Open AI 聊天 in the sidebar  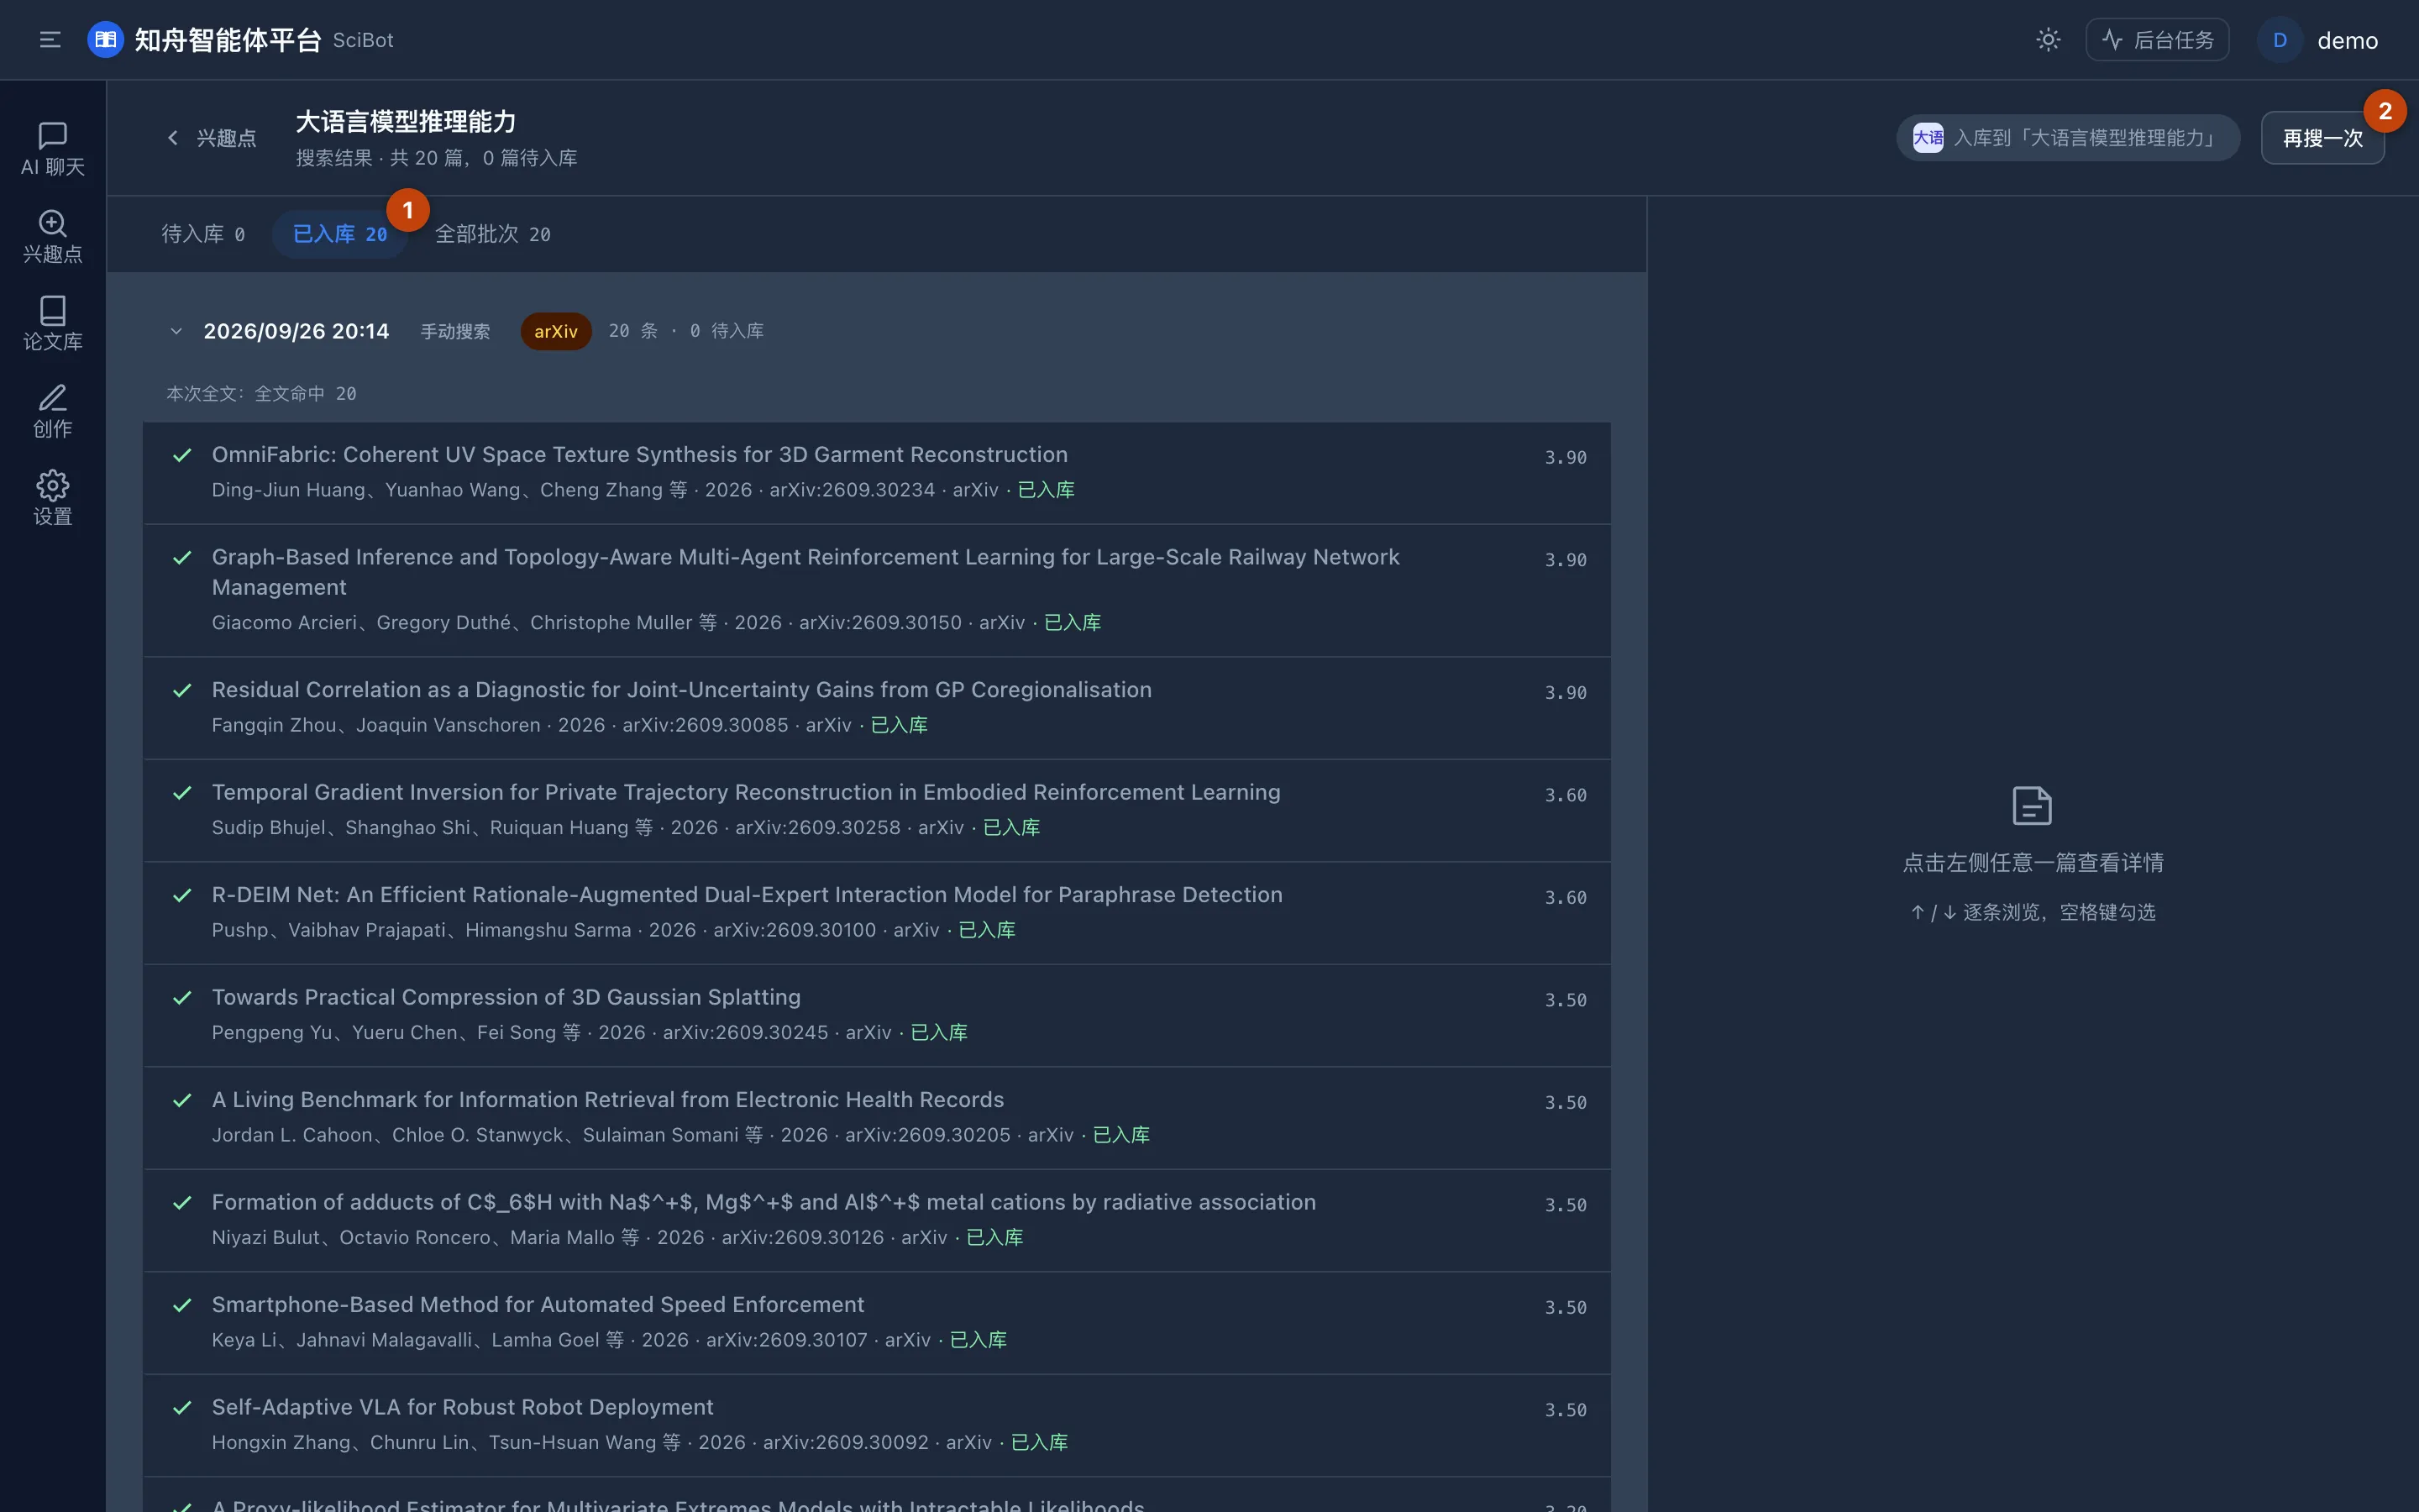[x=52, y=149]
